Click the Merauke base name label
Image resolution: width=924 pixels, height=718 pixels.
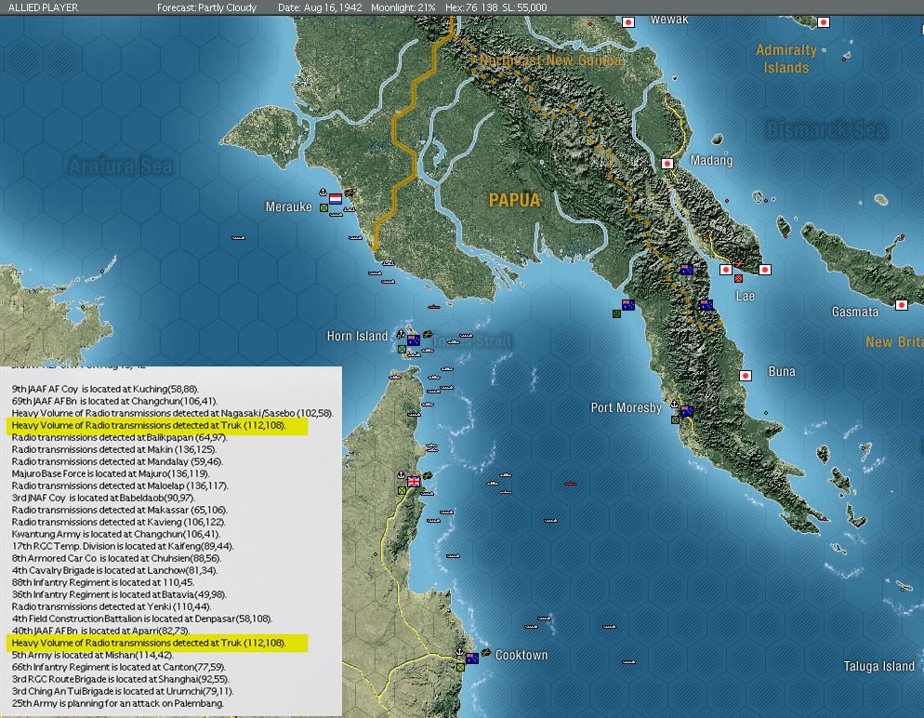[288, 206]
